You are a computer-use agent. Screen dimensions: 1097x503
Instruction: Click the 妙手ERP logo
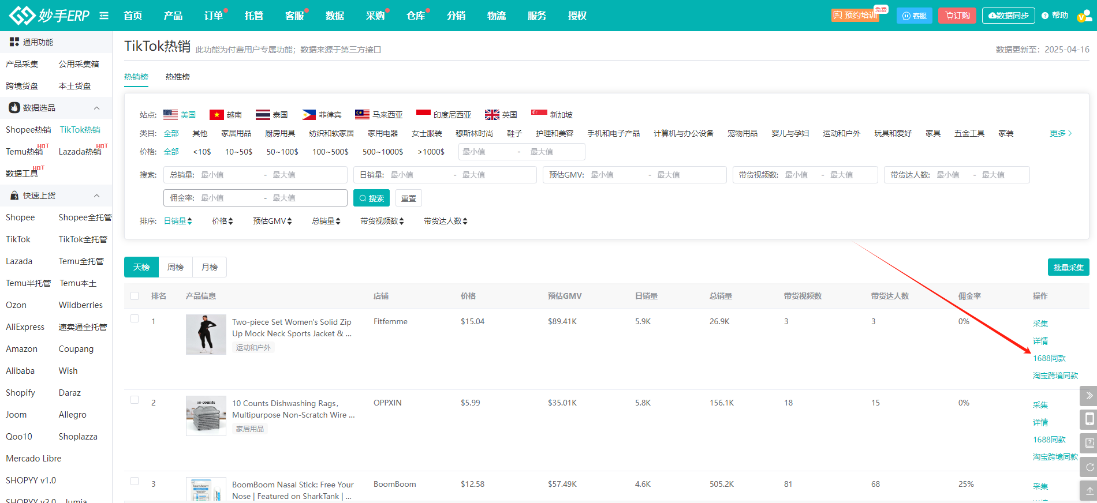[50, 16]
